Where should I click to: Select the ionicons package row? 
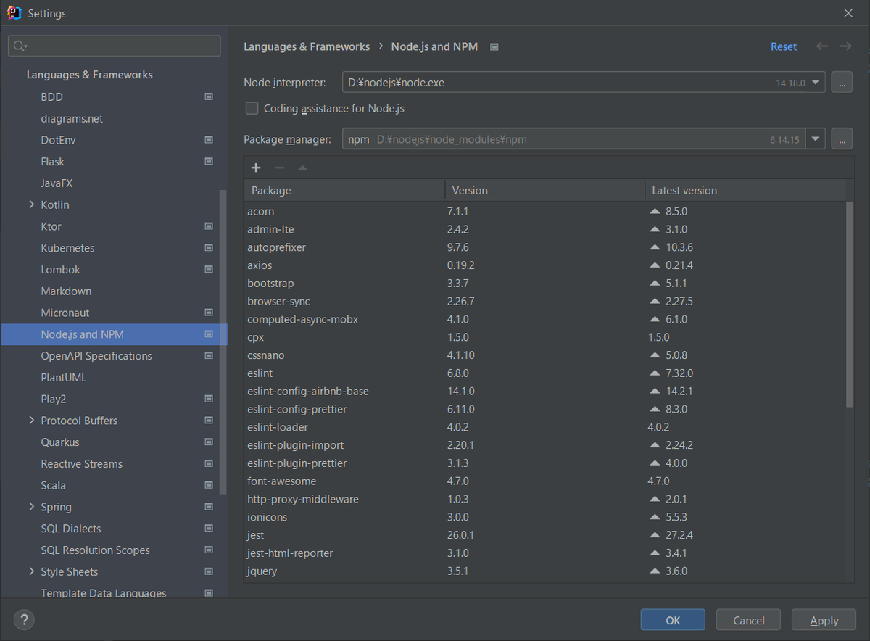coord(545,517)
